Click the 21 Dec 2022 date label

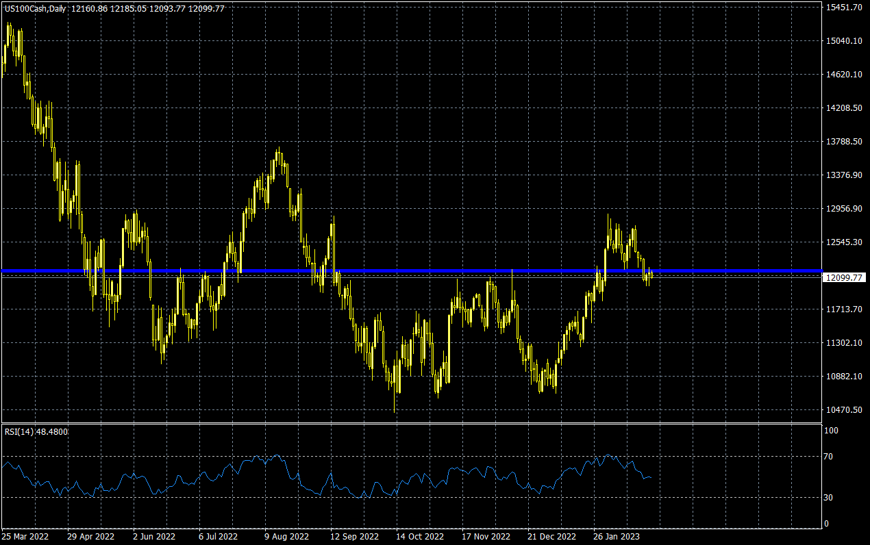coord(551,537)
